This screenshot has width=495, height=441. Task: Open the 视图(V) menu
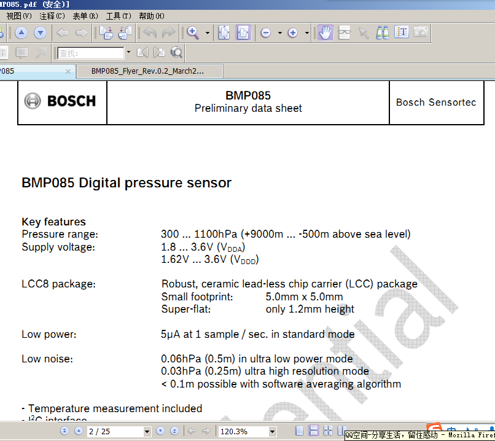click(19, 16)
